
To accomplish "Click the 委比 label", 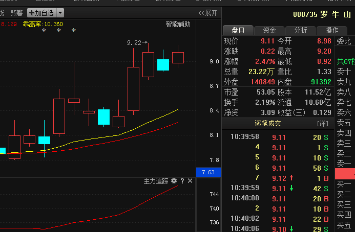I will click(x=344, y=41).
